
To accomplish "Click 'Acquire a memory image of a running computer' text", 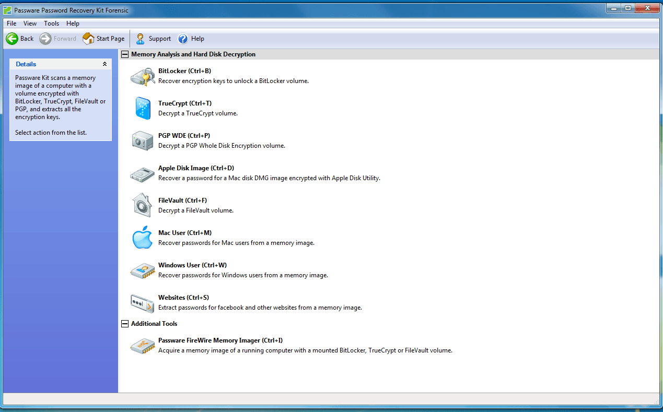I will click(305, 350).
